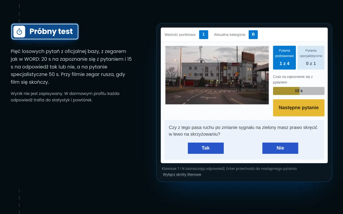Click the Aktualna kategoria label

coord(230,35)
